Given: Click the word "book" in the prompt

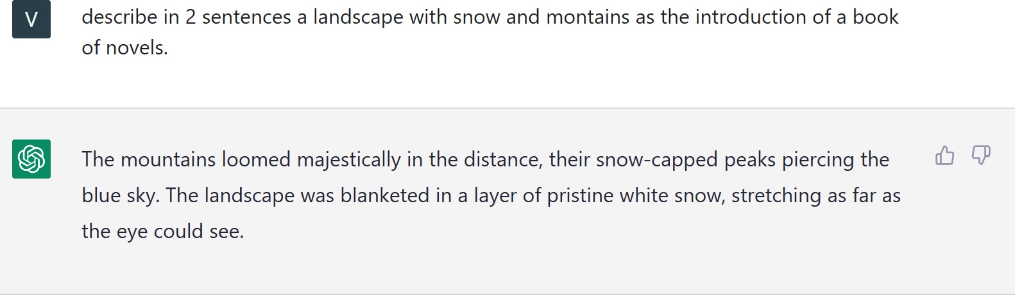Looking at the screenshot, I should click(875, 17).
